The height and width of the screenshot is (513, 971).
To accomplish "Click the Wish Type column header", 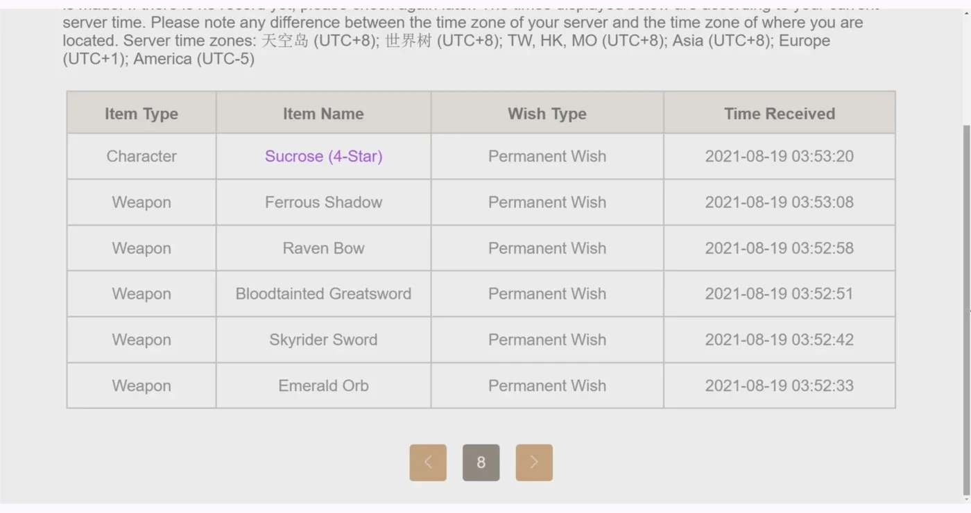I will pos(547,113).
